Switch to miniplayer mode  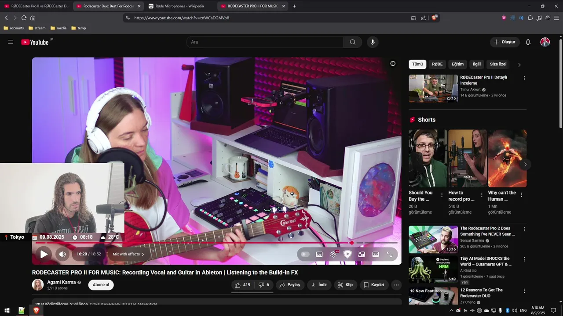point(362,254)
